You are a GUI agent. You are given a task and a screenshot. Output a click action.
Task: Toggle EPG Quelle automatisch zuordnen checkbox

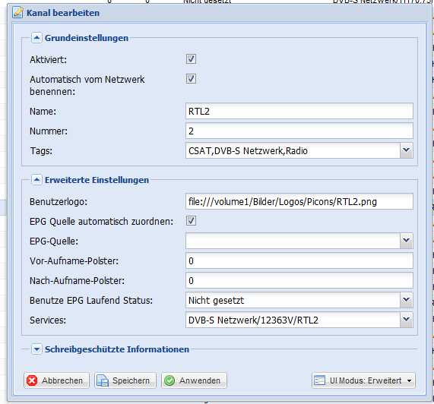click(191, 221)
